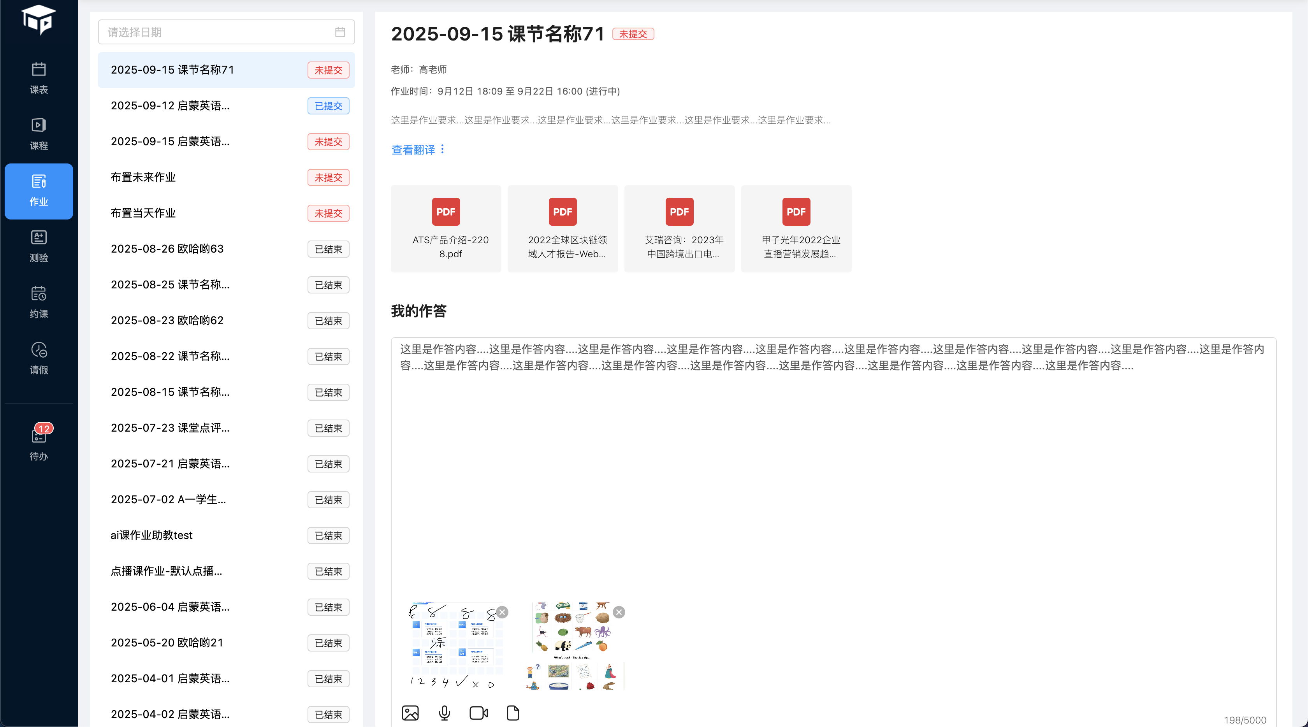Click the microphone audio record icon
1308x727 pixels.
coord(444,713)
